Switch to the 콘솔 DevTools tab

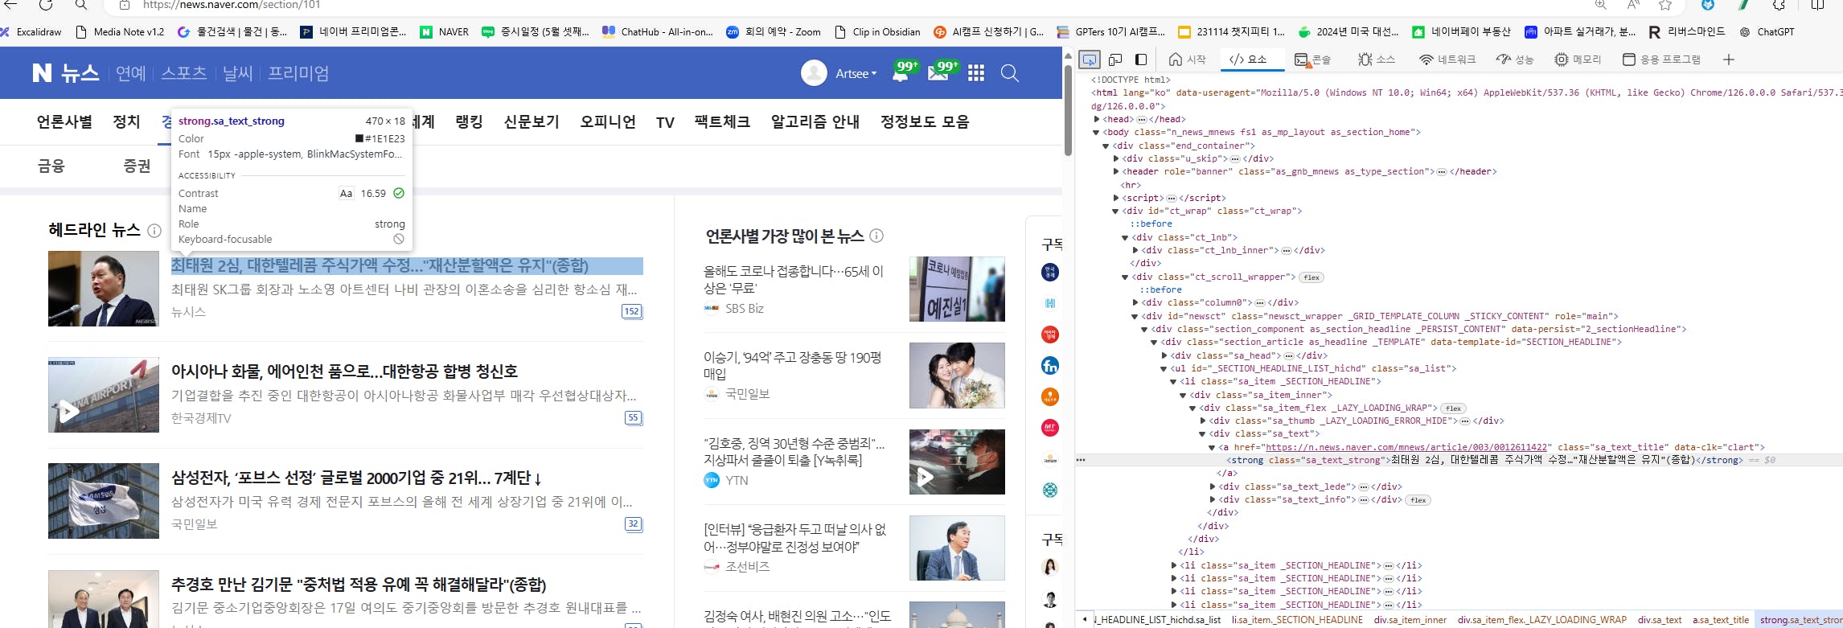coord(1313,60)
